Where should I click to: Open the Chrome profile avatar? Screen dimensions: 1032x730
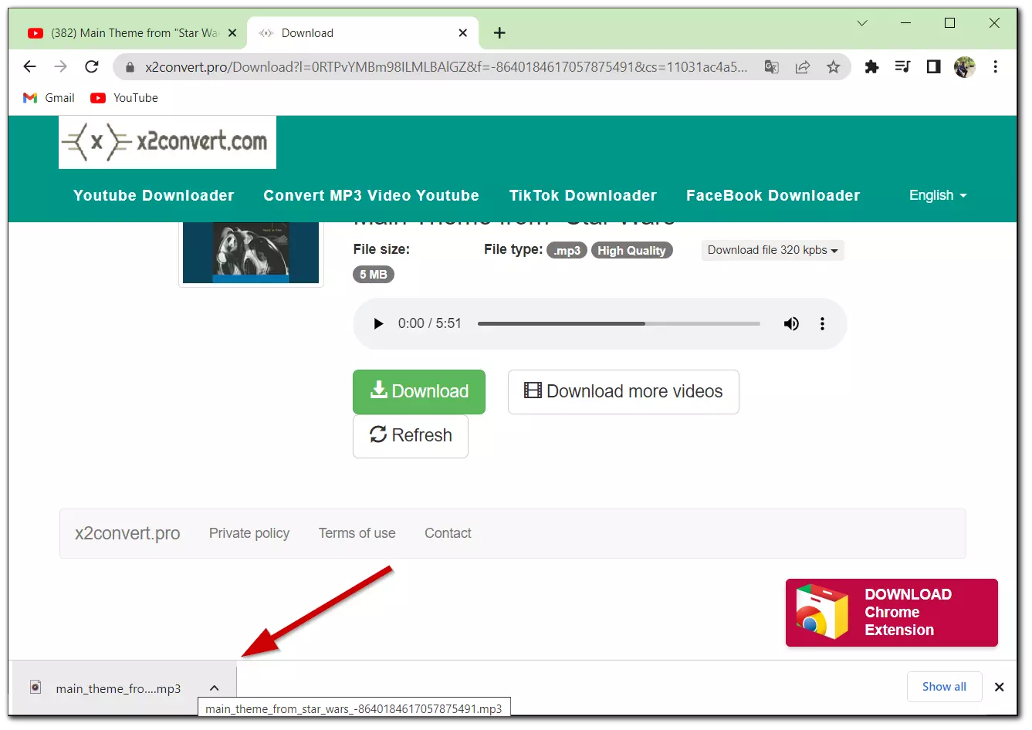pyautogui.click(x=964, y=67)
